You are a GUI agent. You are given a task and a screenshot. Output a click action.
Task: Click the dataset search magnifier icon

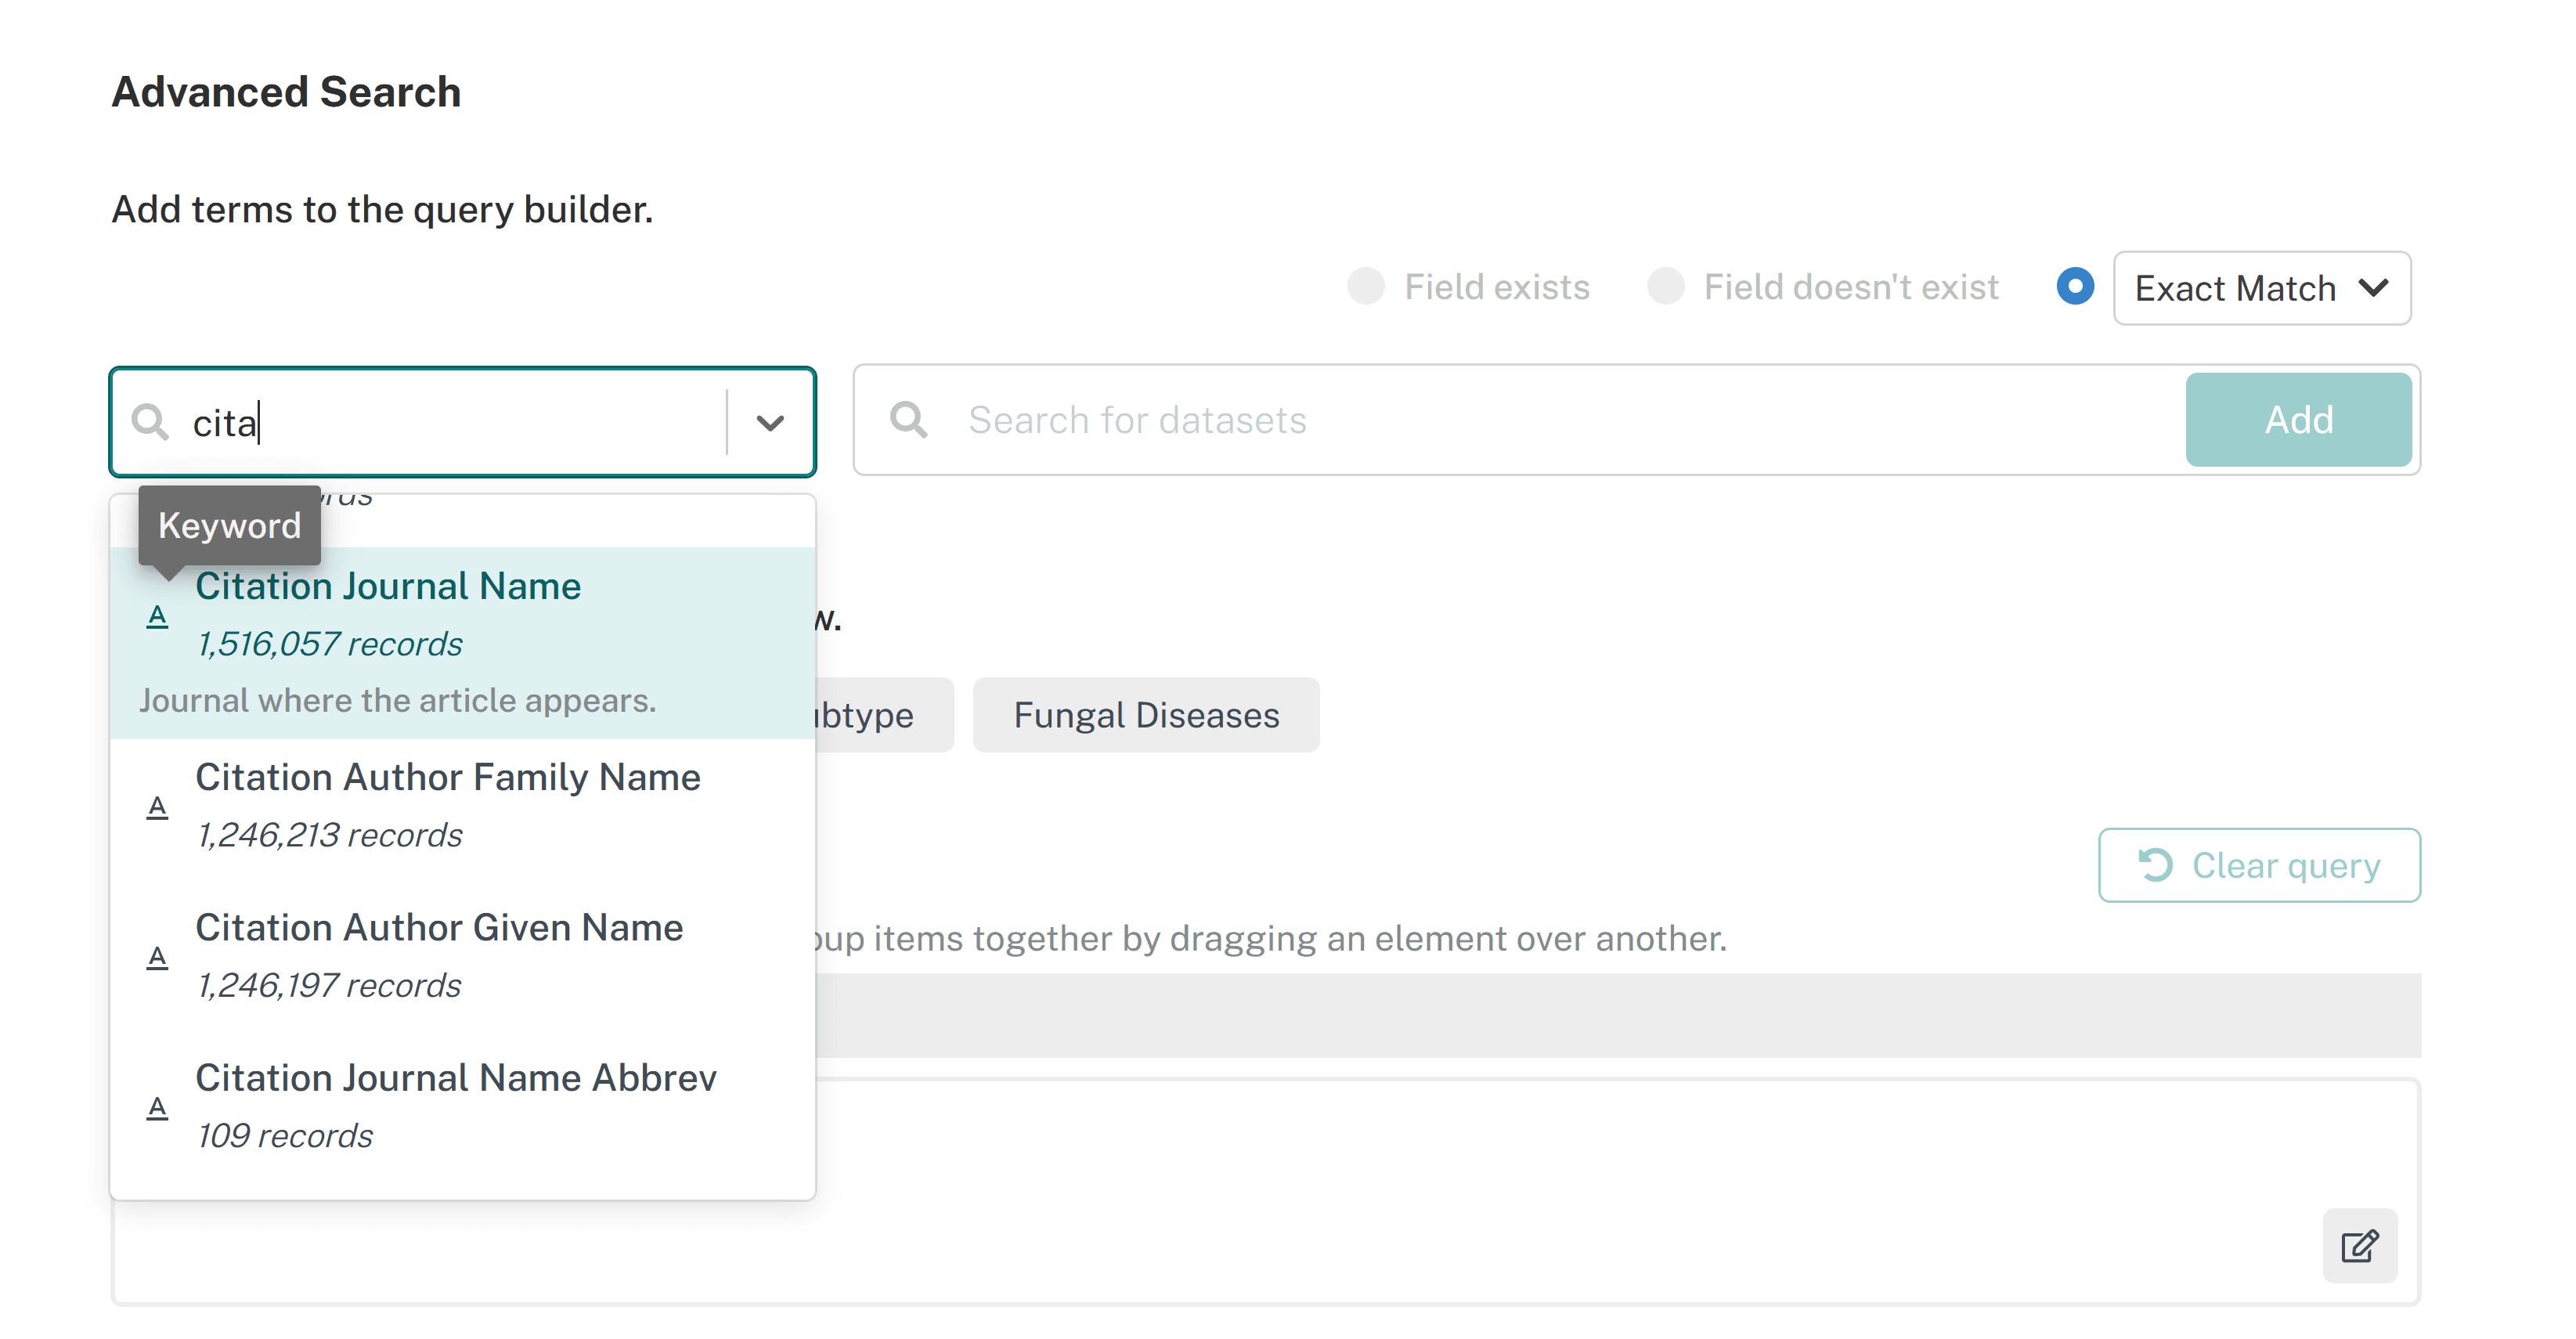tap(908, 419)
